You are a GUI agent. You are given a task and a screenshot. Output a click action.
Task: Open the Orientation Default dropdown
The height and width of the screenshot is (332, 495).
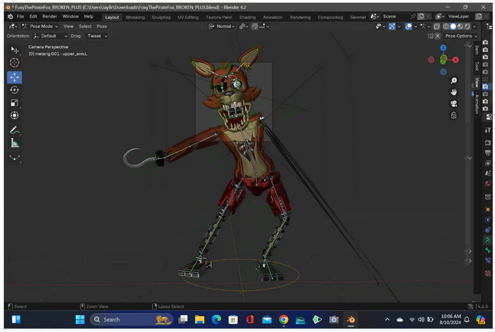50,36
